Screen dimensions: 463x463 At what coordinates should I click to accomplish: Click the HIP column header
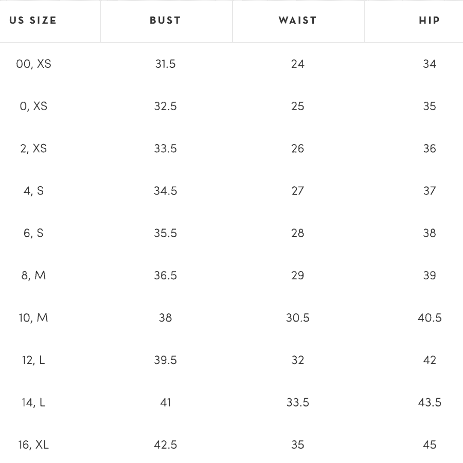click(430, 21)
